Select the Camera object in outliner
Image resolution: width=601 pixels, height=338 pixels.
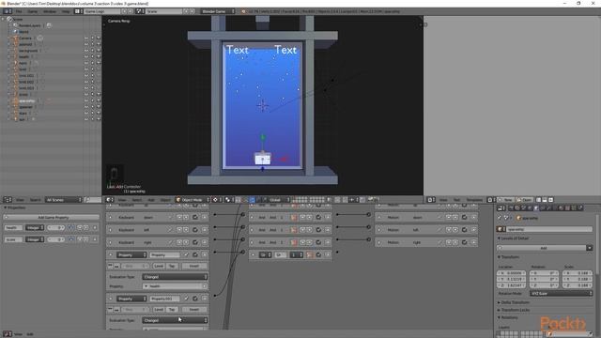click(25, 38)
